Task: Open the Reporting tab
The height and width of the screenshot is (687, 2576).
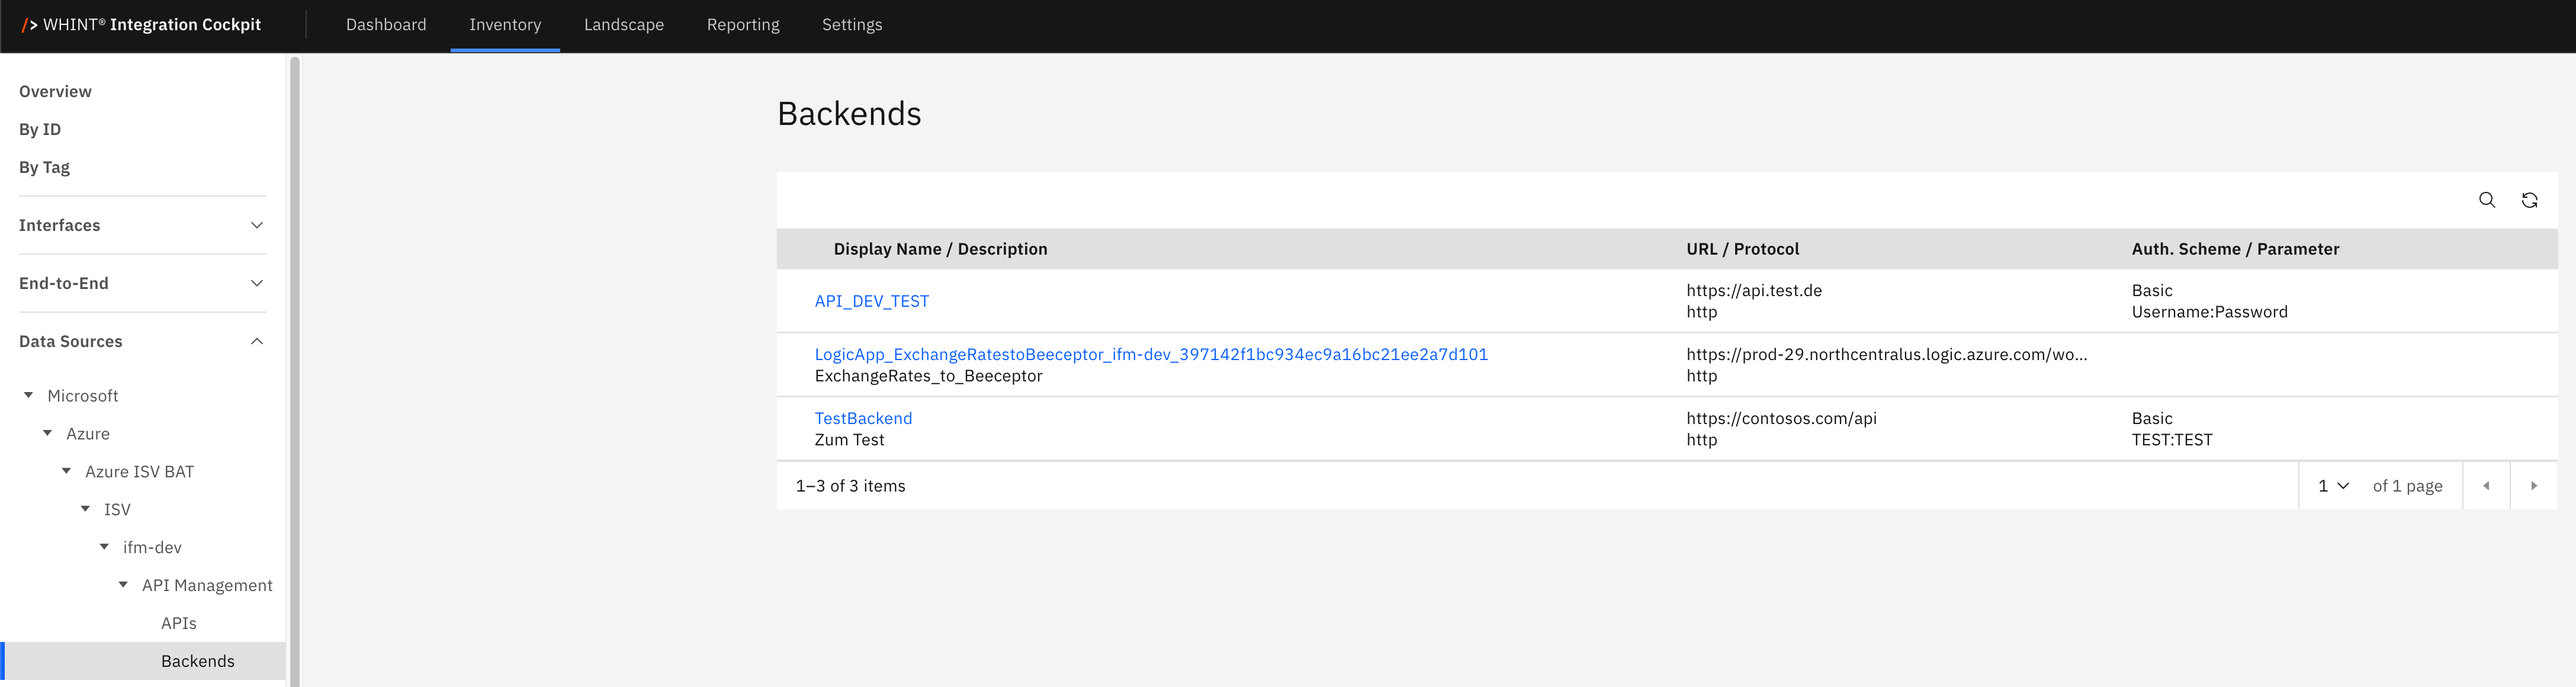Action: (x=742, y=25)
